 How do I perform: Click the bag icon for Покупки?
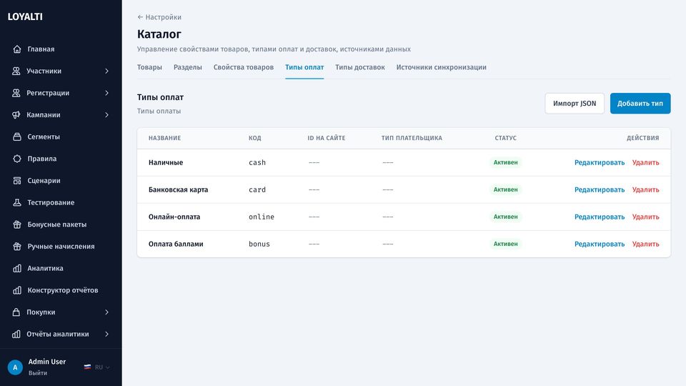click(16, 312)
